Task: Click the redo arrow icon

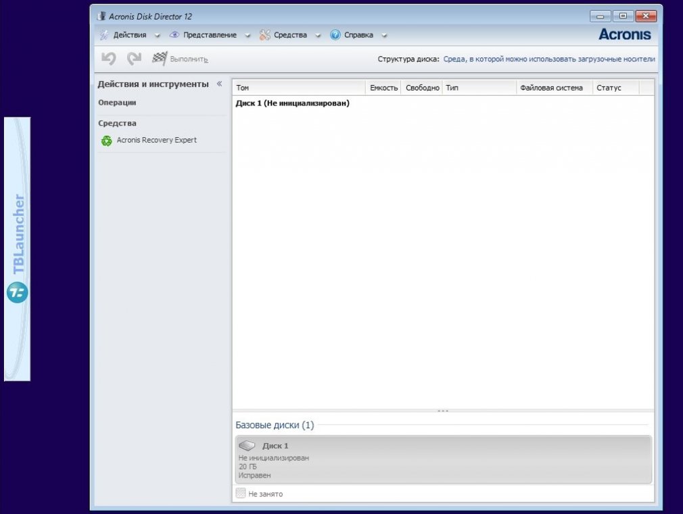Action: pyautogui.click(x=134, y=58)
